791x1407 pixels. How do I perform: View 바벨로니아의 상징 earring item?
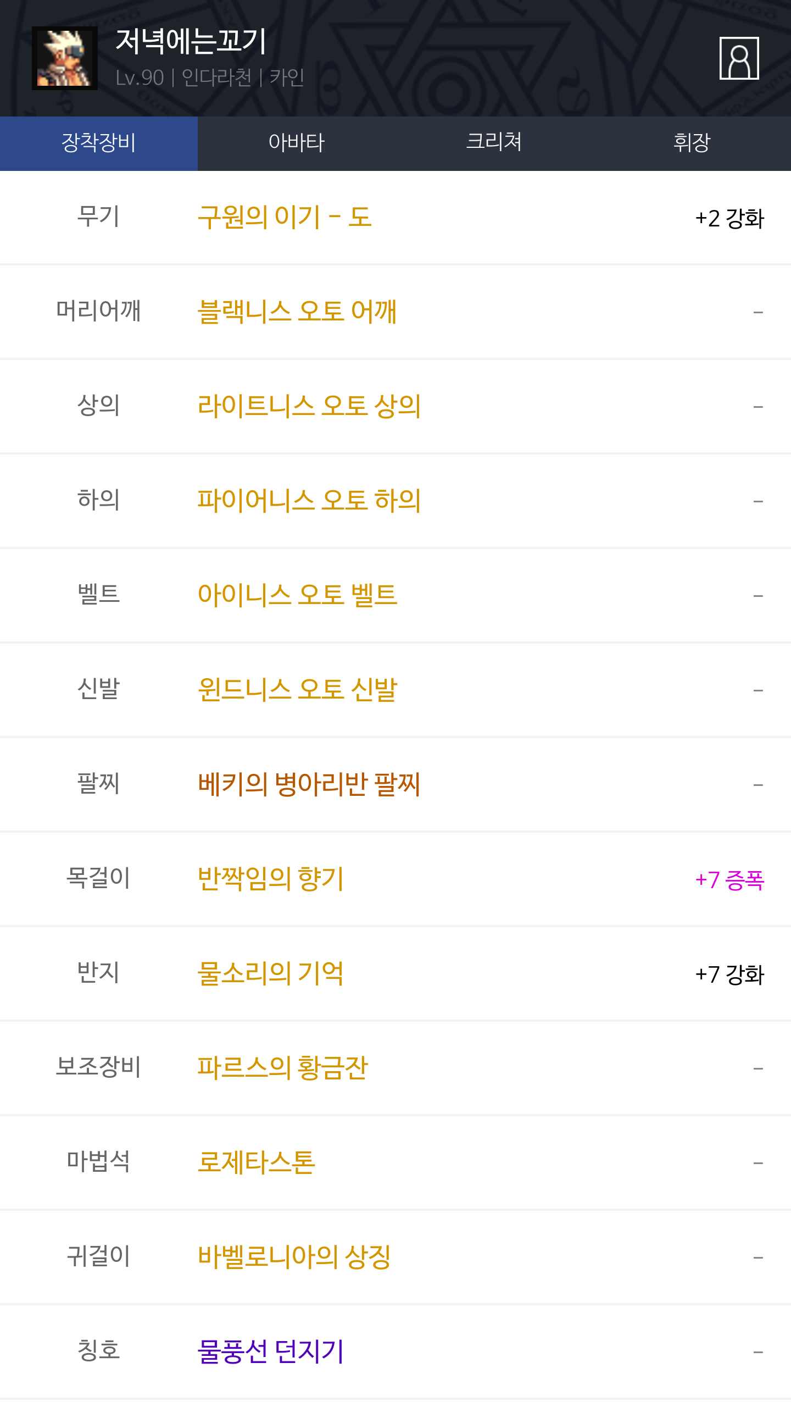click(x=294, y=1257)
